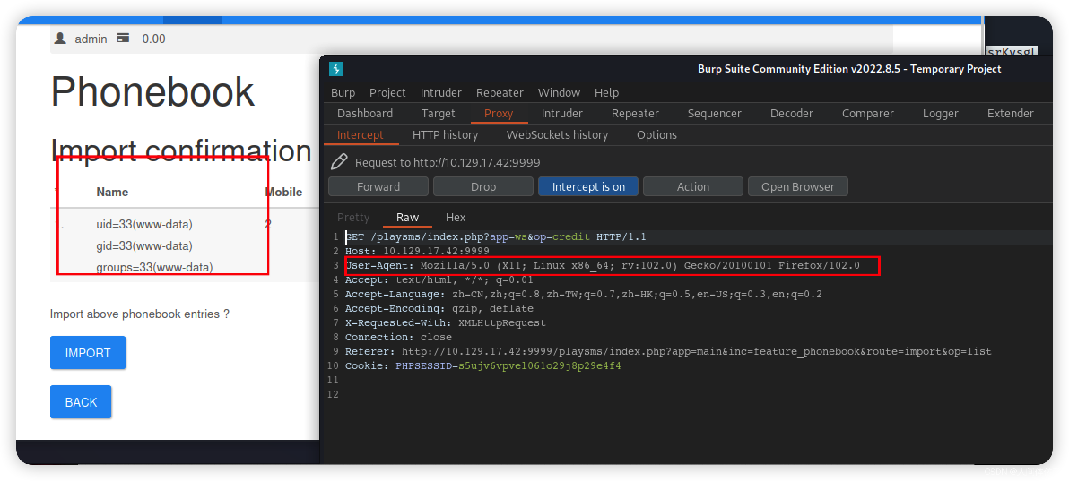Click the PHPSESSID cookie line

[x=483, y=365]
